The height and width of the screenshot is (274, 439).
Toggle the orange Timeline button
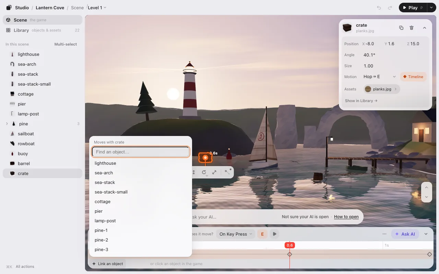pos(413,77)
